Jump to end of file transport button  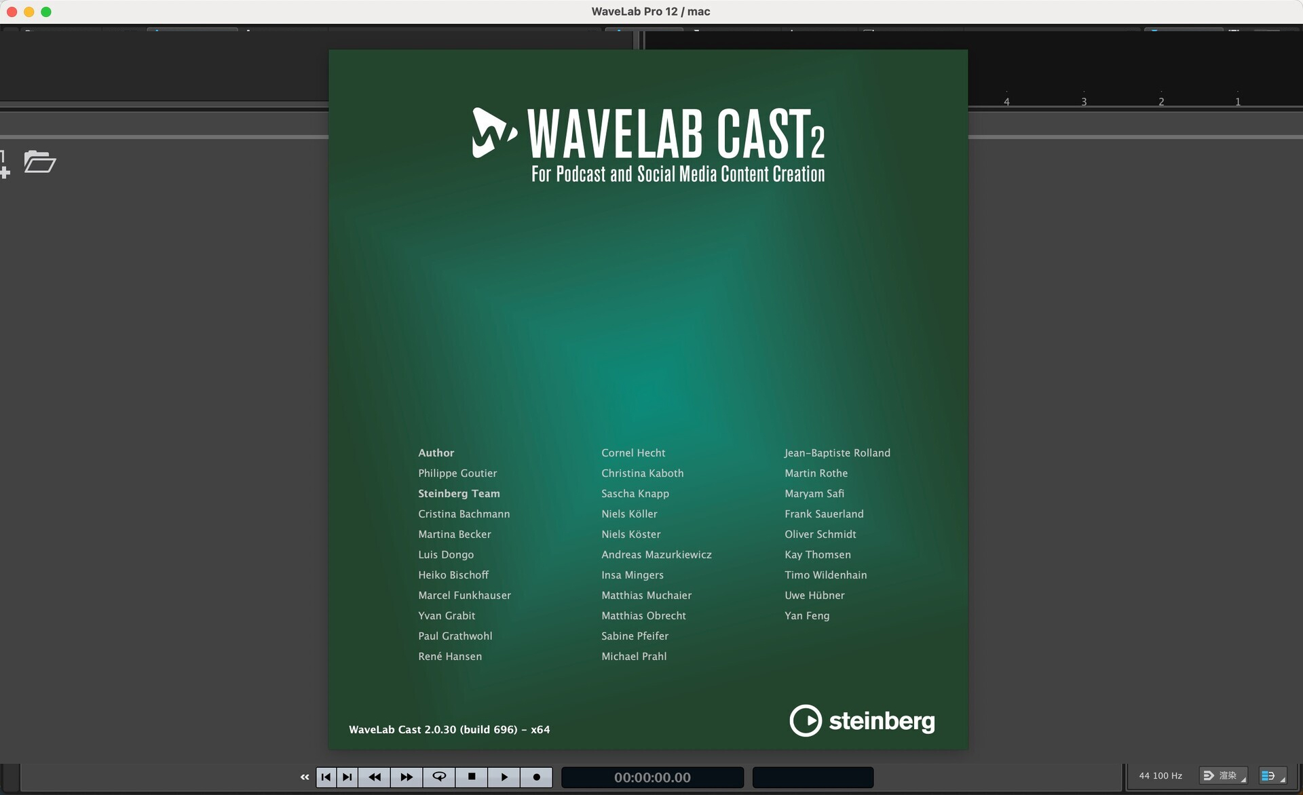pyautogui.click(x=347, y=777)
